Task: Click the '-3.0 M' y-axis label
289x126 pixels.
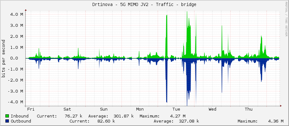Action: click(x=16, y=91)
